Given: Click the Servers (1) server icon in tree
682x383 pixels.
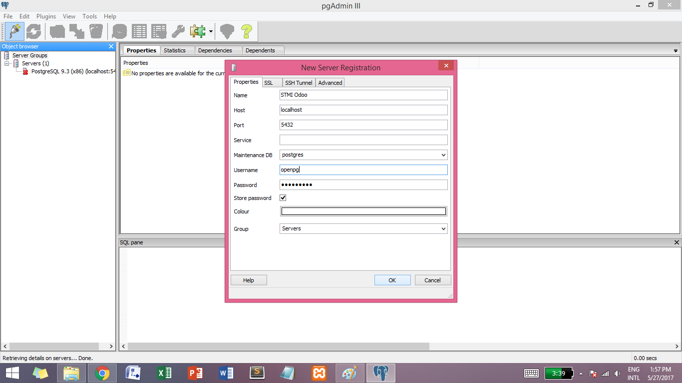Looking at the screenshot, I should coord(16,63).
